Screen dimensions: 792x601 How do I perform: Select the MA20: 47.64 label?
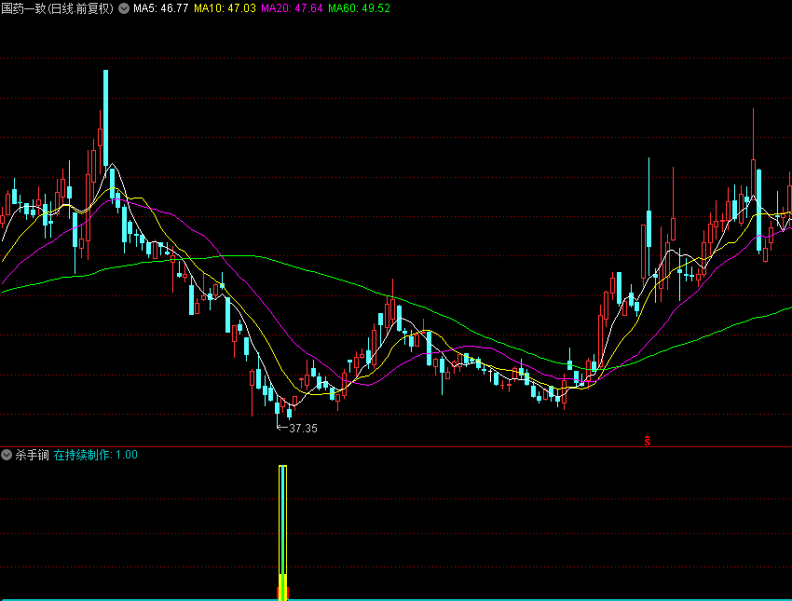click(x=292, y=8)
